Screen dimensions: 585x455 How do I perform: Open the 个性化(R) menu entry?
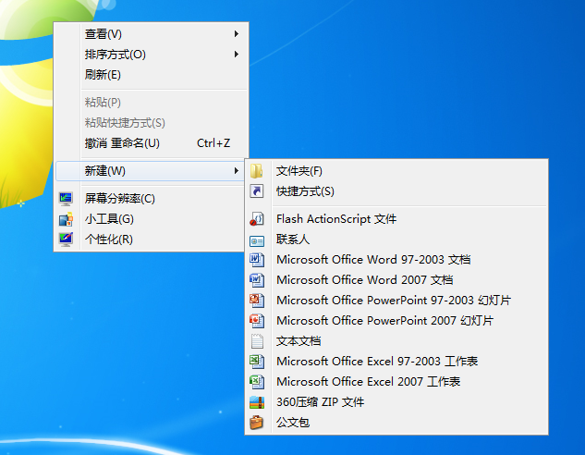tap(150, 240)
